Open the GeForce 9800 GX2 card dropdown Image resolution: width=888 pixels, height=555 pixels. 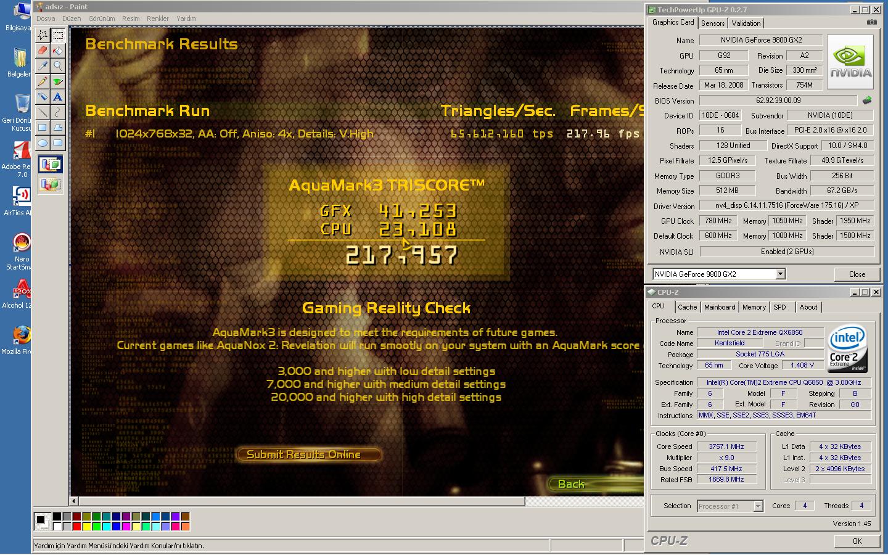780,274
